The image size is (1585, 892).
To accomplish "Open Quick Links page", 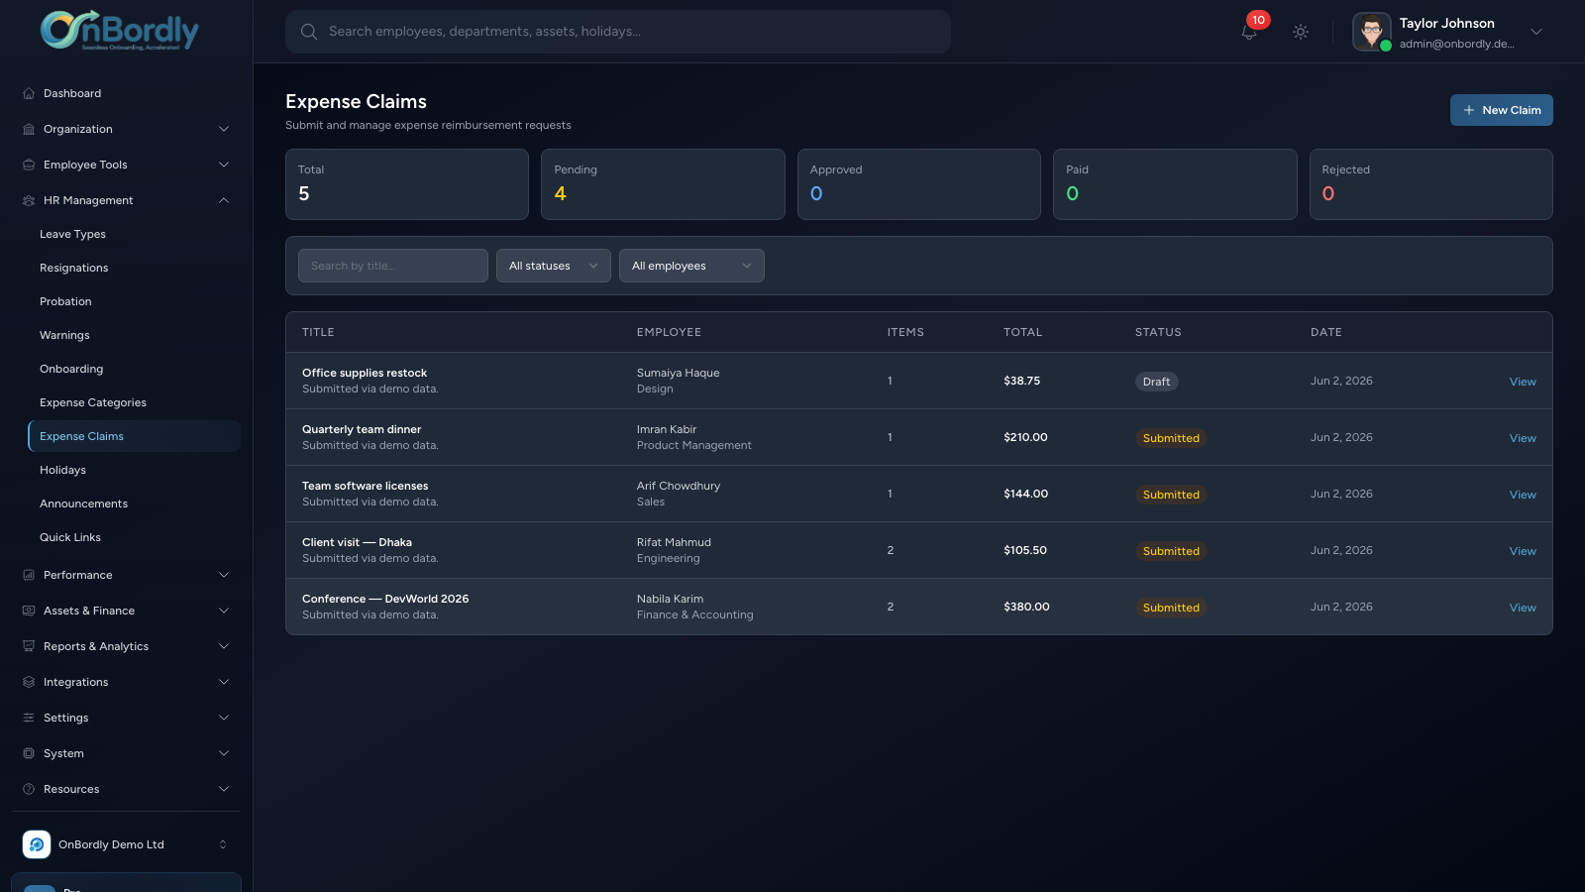I will (x=134, y=537).
